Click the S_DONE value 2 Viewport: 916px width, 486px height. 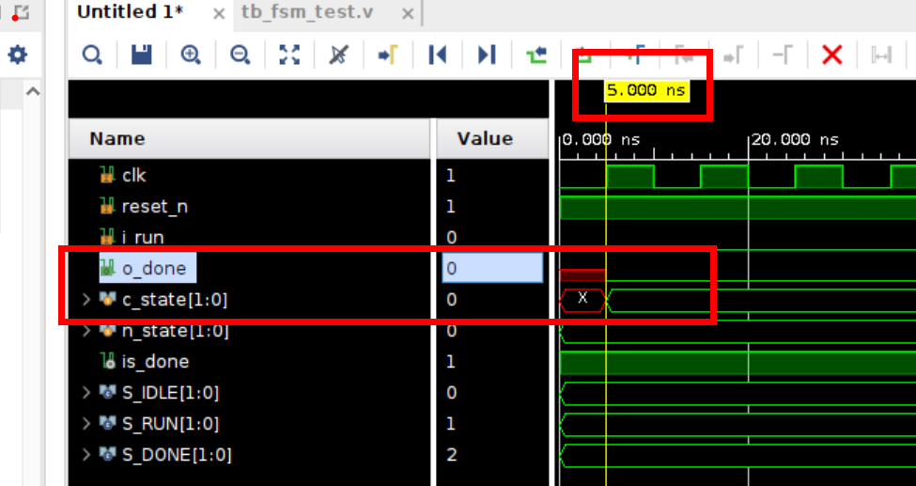click(451, 454)
